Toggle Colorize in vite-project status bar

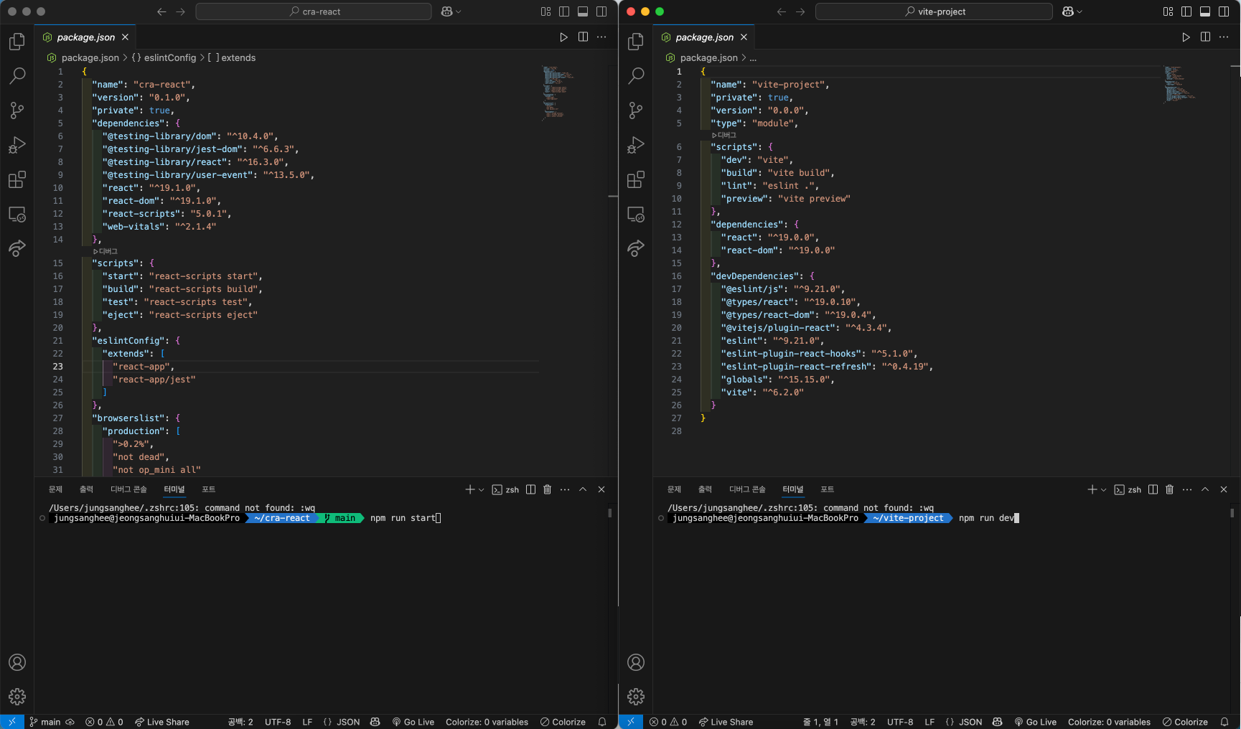click(x=1185, y=722)
